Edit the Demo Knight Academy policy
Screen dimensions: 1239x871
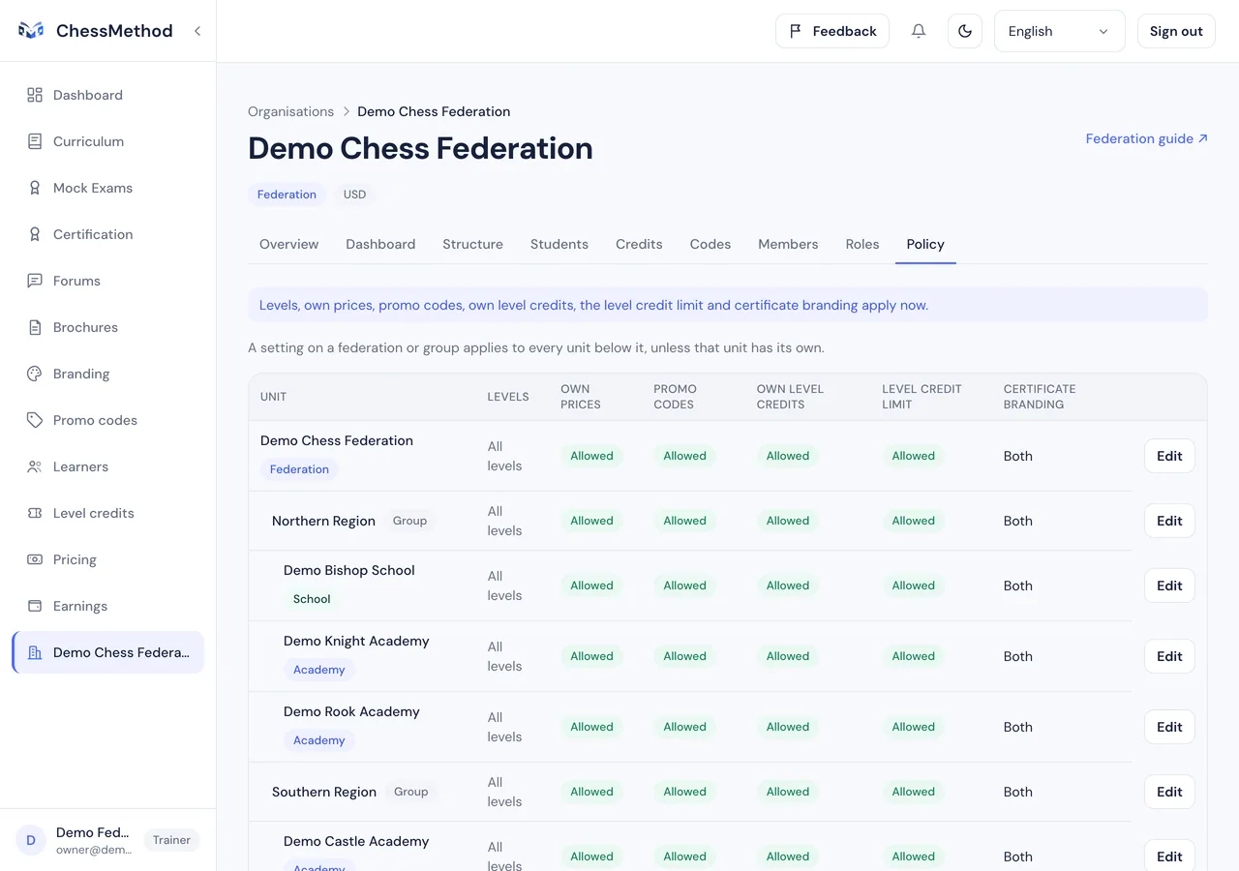pos(1169,656)
